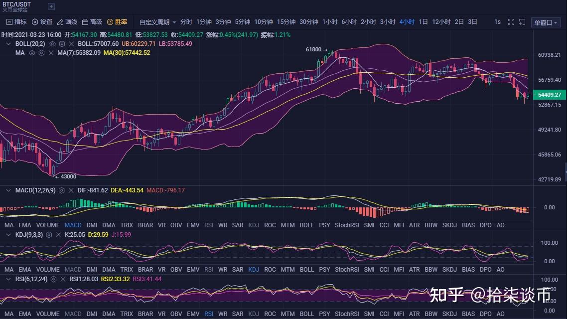Open the 指标 indicators menu

(x=16, y=22)
